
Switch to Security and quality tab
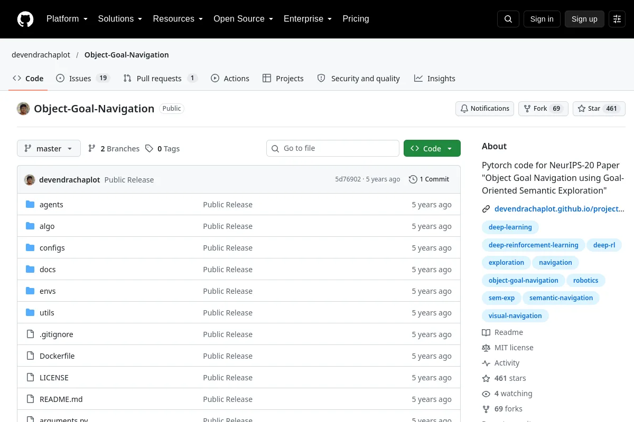358,79
